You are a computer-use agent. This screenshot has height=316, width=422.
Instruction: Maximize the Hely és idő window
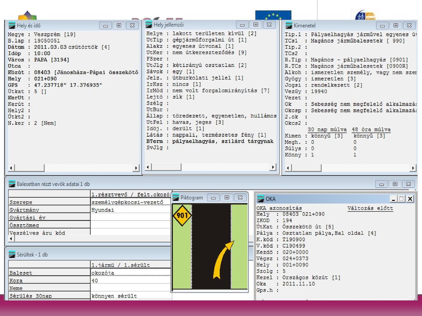119,25
